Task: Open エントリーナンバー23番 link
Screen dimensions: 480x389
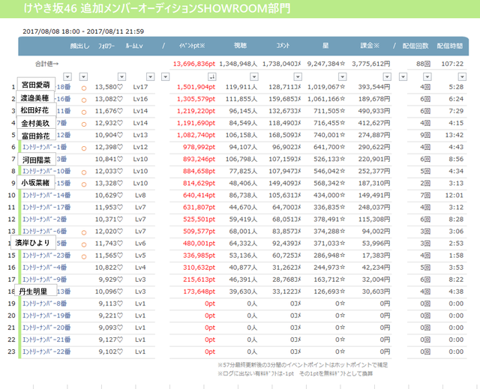Action: pyautogui.click(x=46, y=256)
